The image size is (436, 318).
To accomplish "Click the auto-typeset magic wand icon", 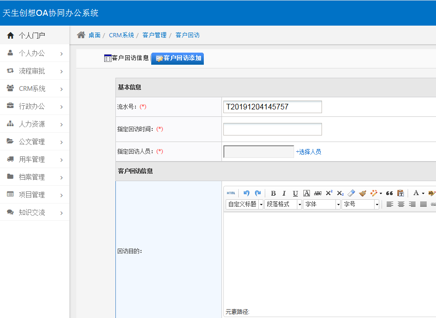I will click(x=374, y=193).
